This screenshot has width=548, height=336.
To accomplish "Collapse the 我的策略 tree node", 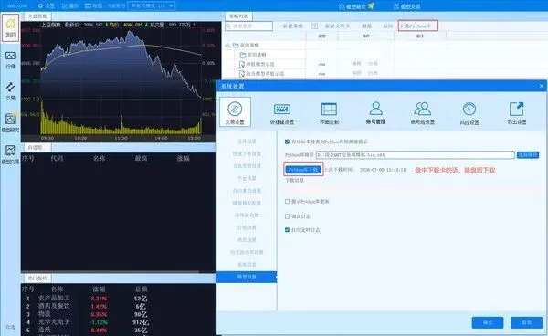I will [227, 45].
